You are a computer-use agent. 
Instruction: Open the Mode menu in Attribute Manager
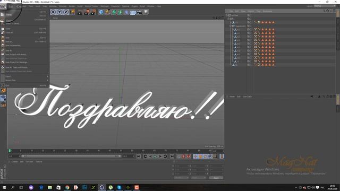click(232, 97)
